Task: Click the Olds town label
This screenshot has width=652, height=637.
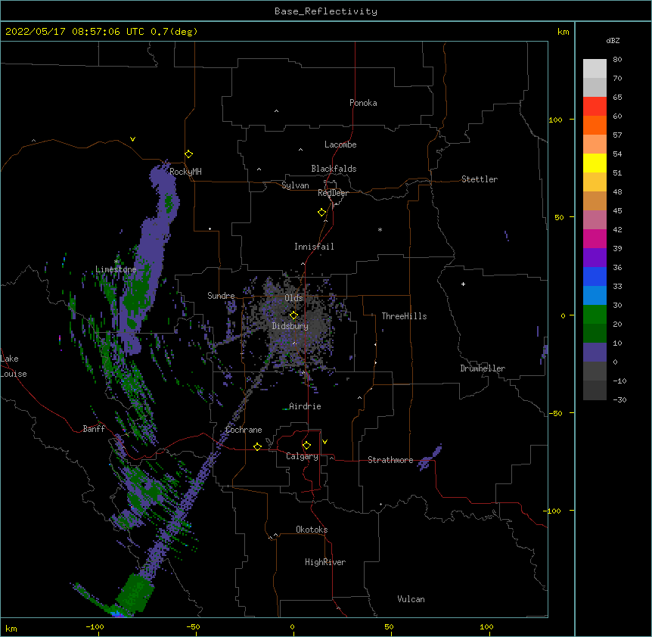Action: [293, 298]
